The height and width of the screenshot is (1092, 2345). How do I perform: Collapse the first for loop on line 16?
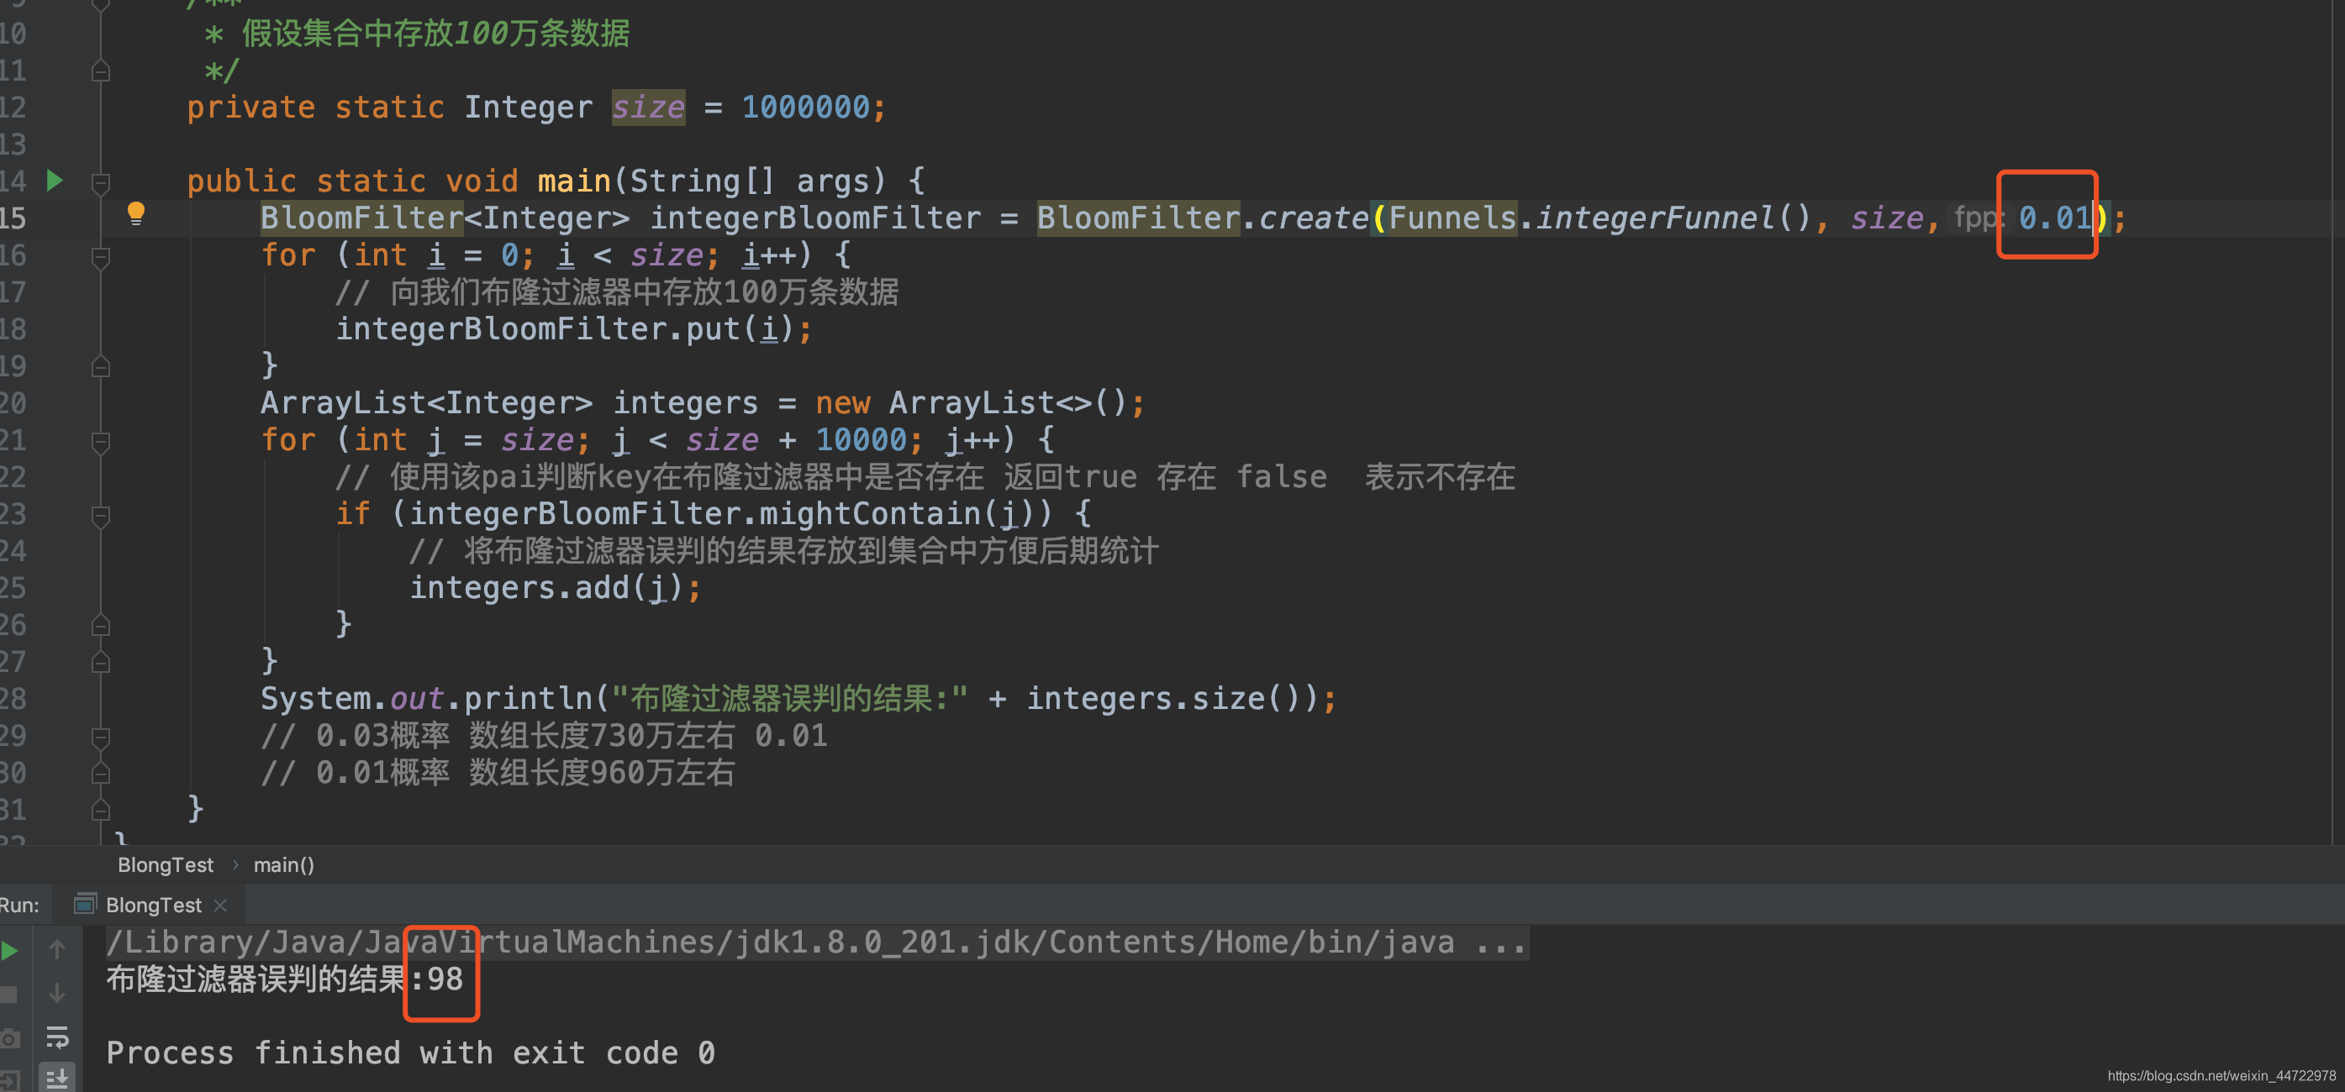point(101,258)
